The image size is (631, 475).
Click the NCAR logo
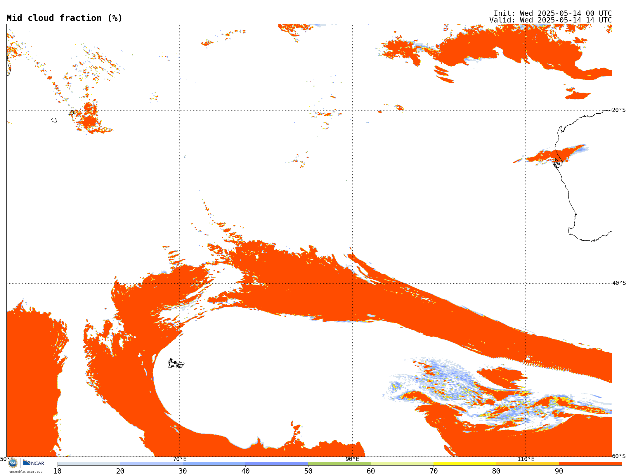point(34,463)
